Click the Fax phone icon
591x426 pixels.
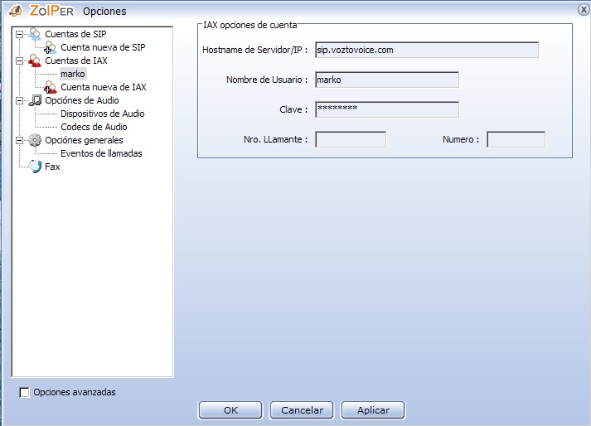pos(34,167)
